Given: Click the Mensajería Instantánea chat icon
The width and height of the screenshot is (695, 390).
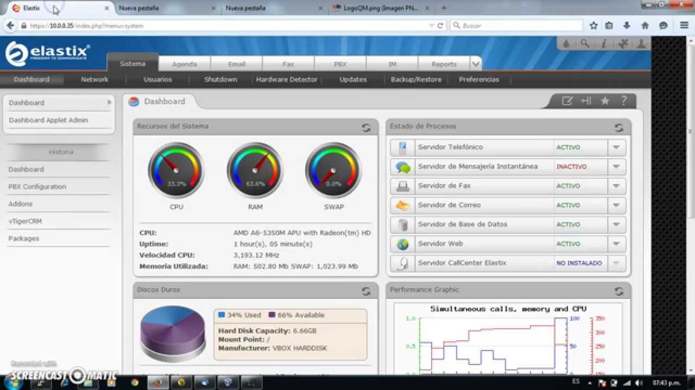Looking at the screenshot, I should (x=402, y=167).
